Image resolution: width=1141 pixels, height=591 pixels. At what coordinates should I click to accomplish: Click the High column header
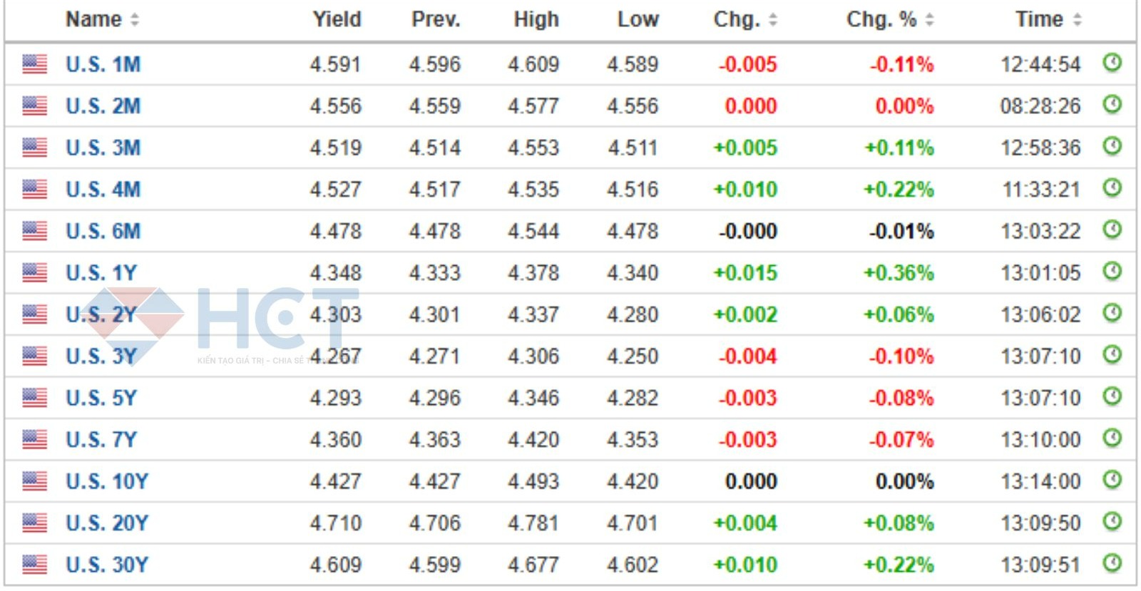(536, 19)
